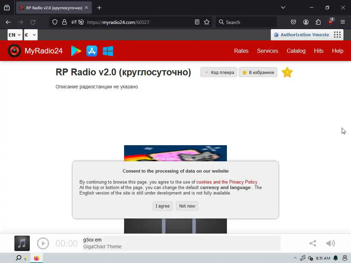
Task: Share the current track
Action: (x=313, y=243)
